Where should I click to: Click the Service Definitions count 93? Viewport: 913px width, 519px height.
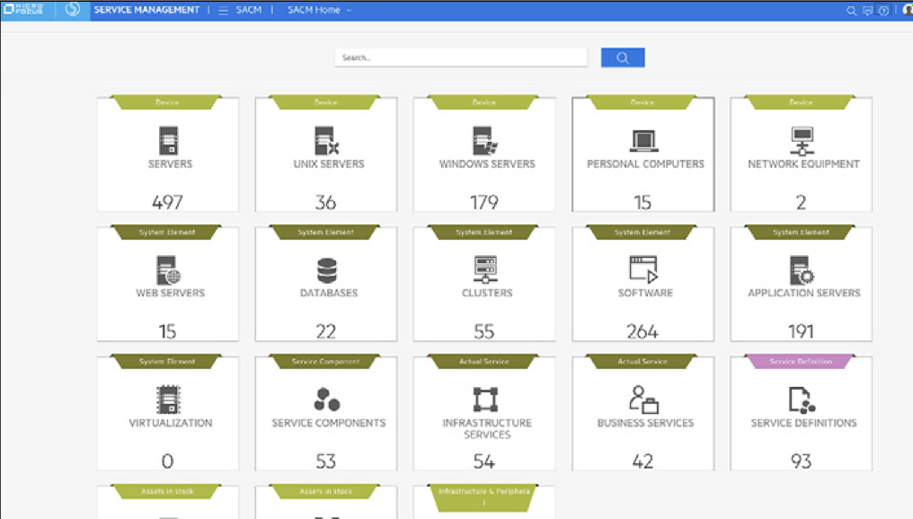click(x=802, y=462)
